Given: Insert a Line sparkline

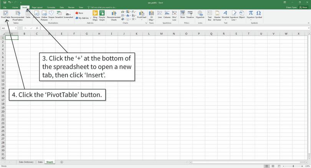Looking at the screenshot, I should pos(160,15).
